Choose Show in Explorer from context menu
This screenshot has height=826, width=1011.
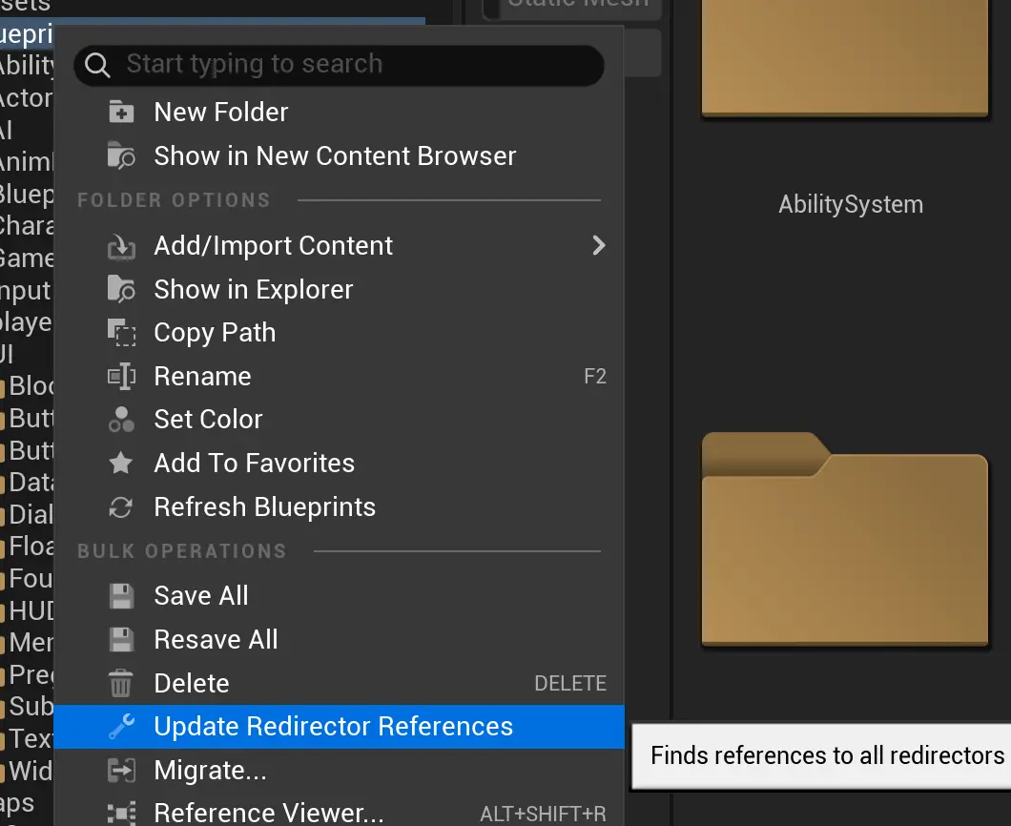(x=253, y=290)
